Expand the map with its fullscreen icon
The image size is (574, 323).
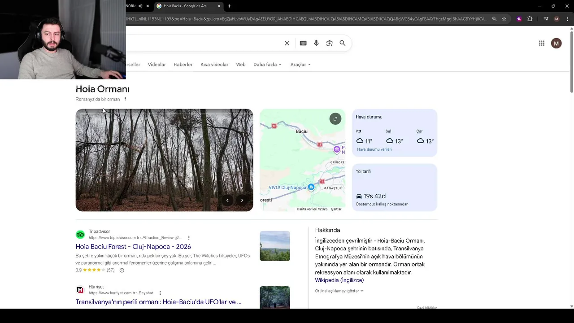[x=335, y=119]
